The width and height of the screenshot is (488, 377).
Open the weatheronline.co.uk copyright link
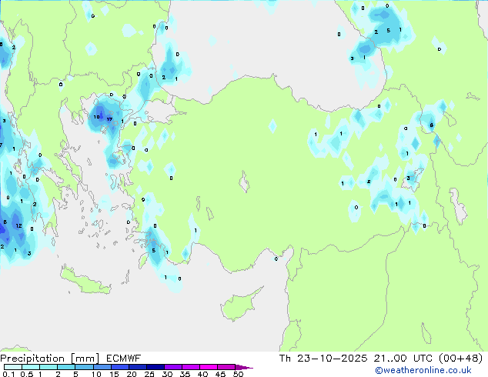423,370
